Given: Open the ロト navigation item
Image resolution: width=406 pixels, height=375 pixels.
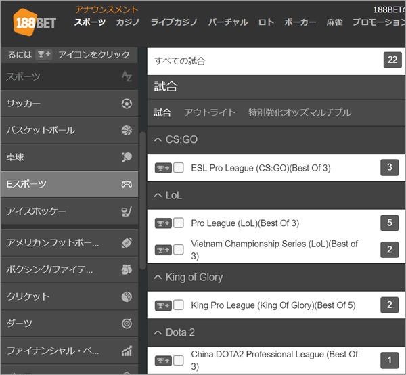Looking at the screenshot, I should [266, 22].
